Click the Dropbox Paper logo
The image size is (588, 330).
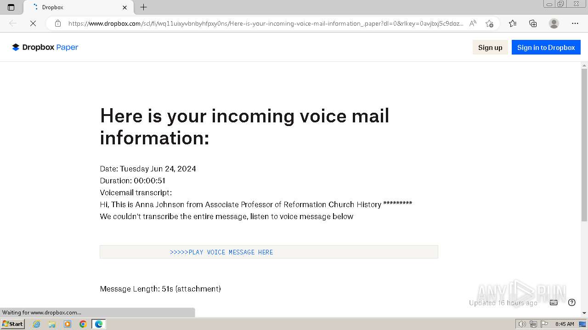point(45,47)
